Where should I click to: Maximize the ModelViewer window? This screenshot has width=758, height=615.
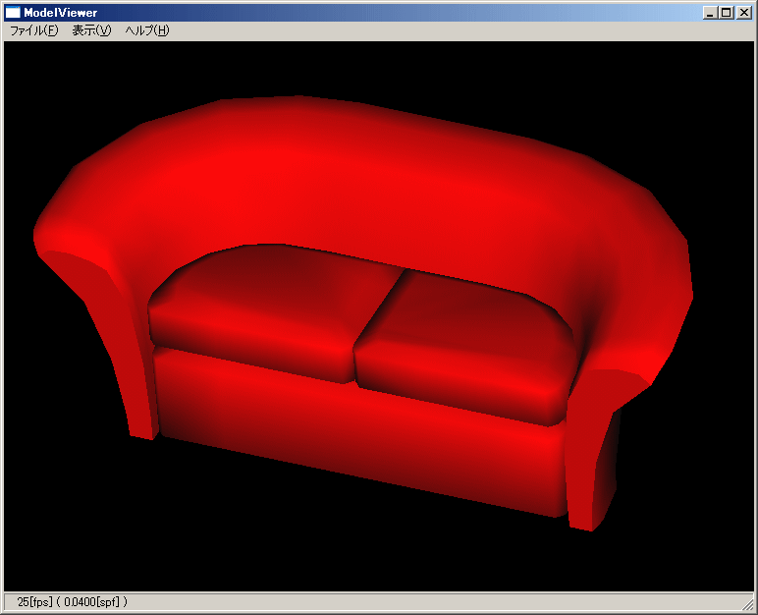click(726, 13)
